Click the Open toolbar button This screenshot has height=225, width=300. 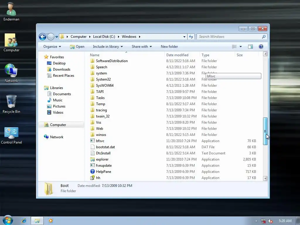77,47
